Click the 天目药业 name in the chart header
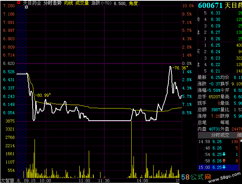The image size is (242, 184). (32, 3)
